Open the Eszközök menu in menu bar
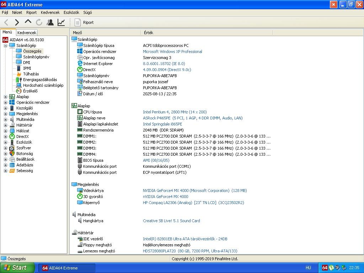Image resolution: width=364 pixels, height=273 pixels. [71, 12]
